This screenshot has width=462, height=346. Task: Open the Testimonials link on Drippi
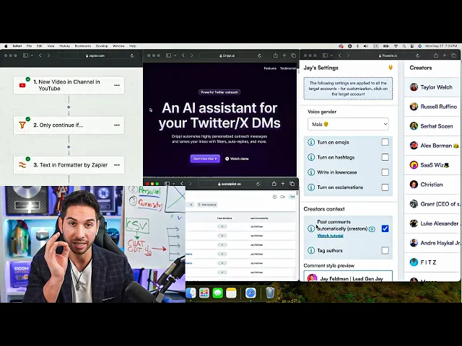tap(288, 68)
